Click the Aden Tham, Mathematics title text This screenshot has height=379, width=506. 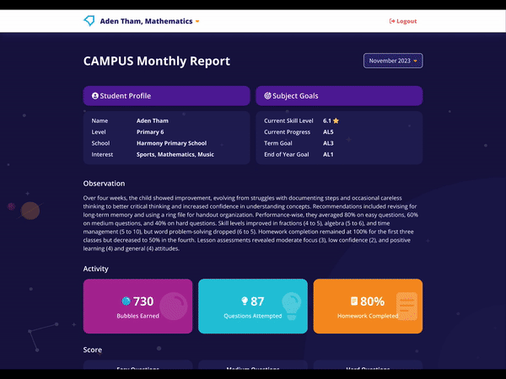click(146, 21)
